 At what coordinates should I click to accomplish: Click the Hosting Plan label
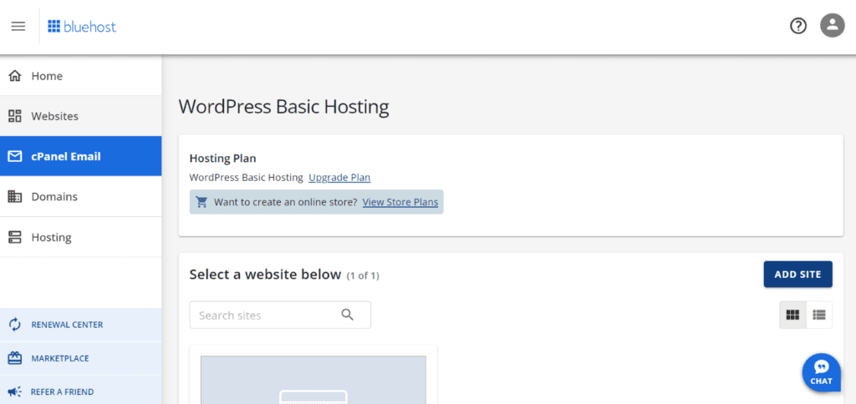tap(222, 159)
